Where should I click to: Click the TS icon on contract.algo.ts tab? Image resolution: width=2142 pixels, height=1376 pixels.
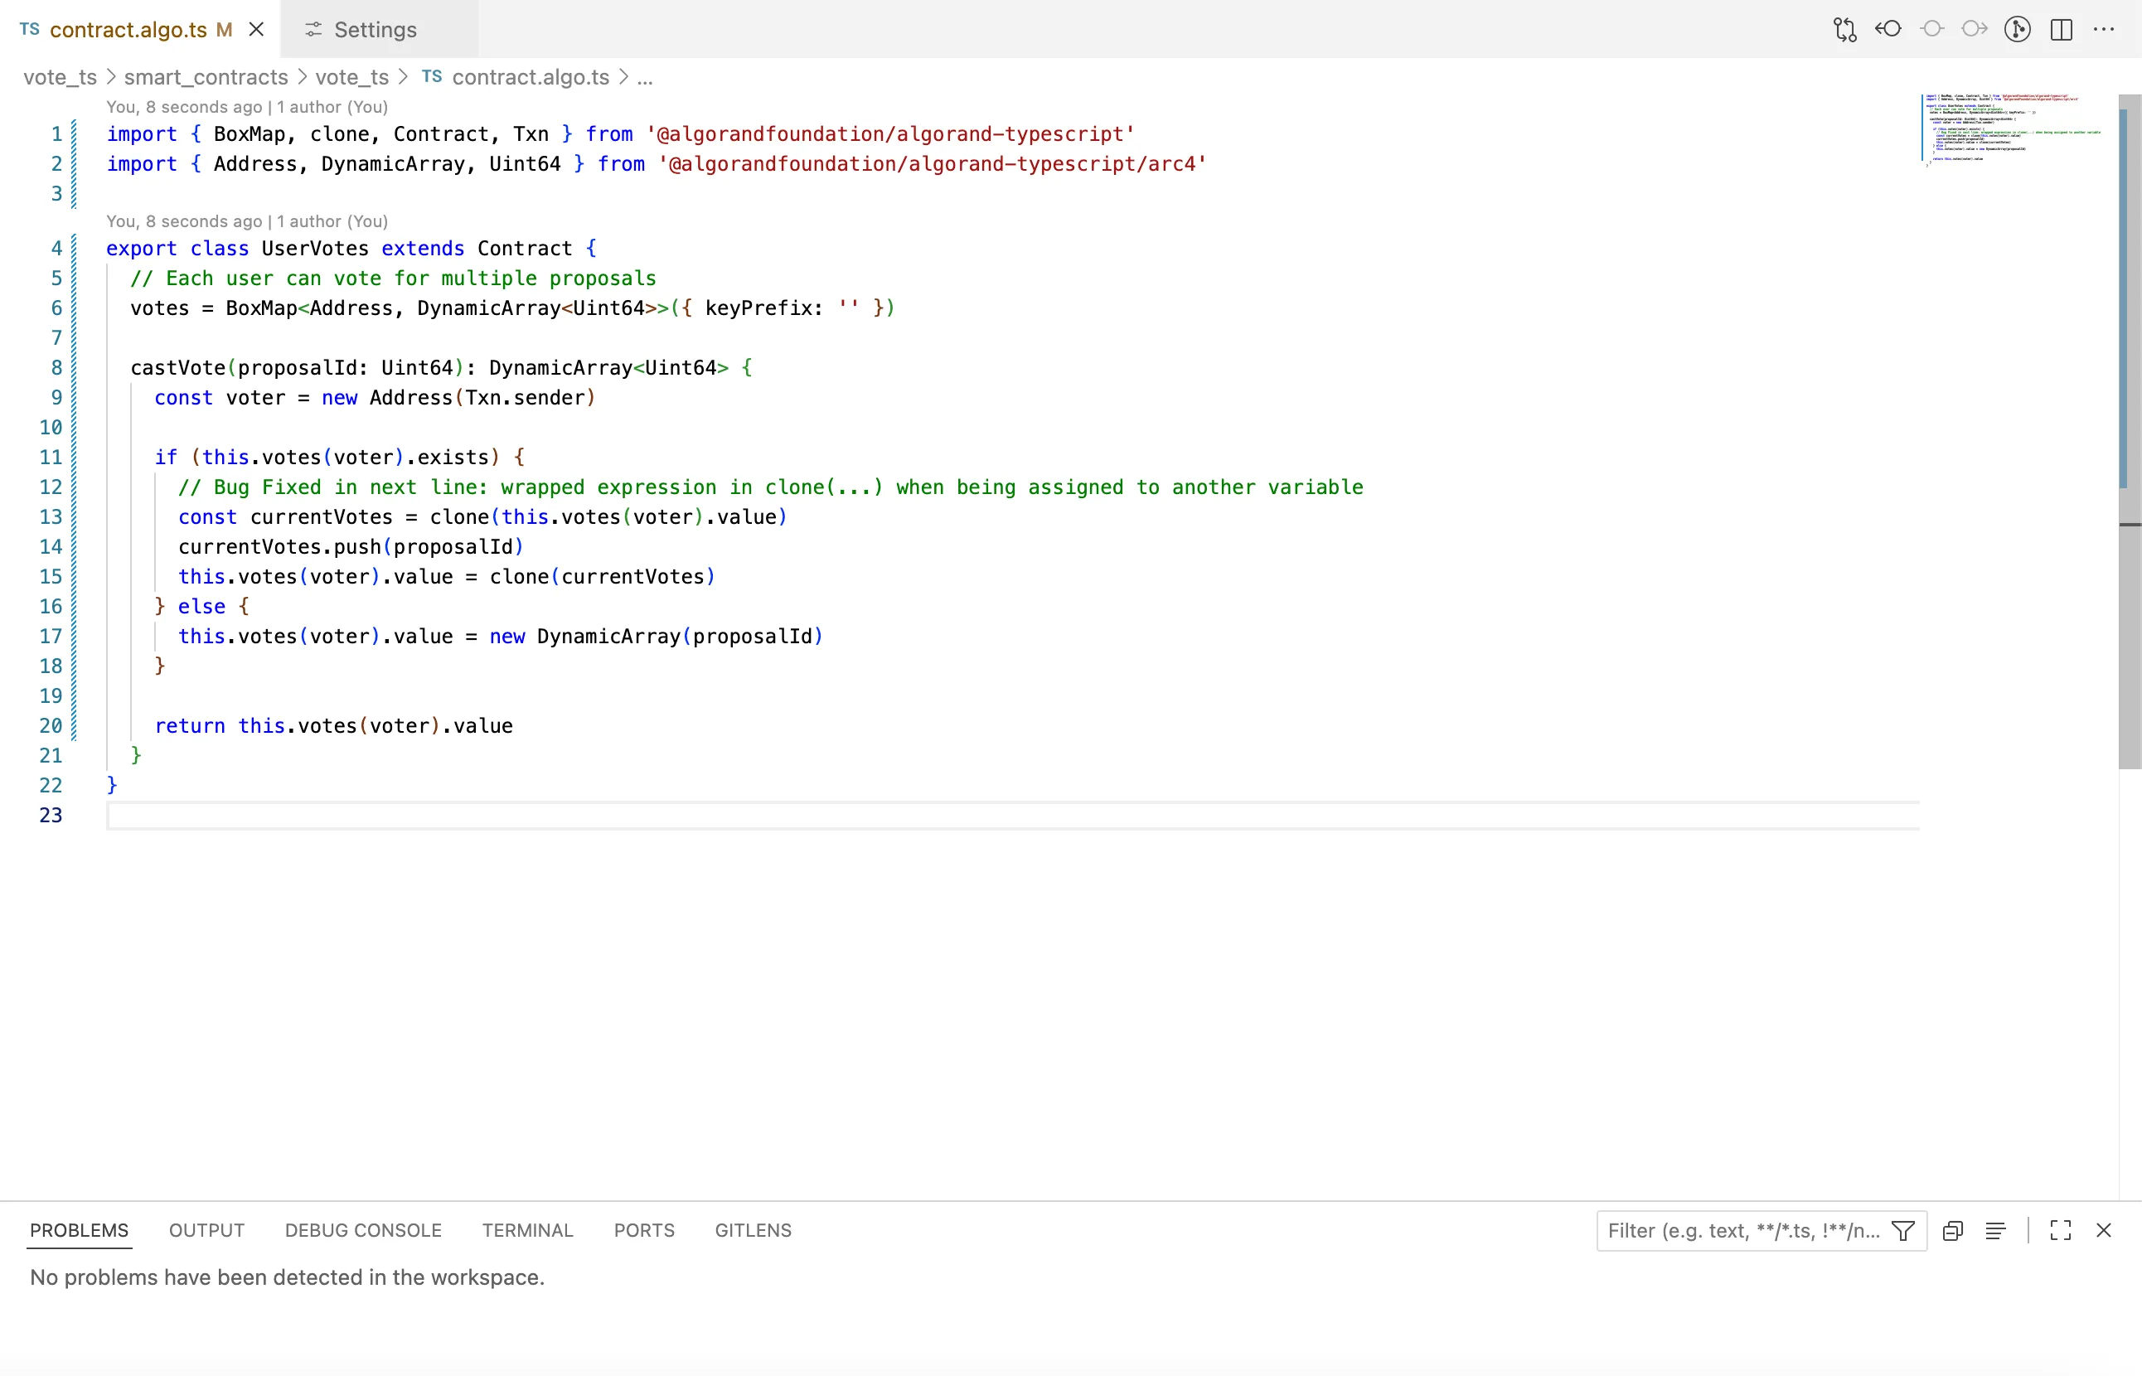(x=28, y=30)
